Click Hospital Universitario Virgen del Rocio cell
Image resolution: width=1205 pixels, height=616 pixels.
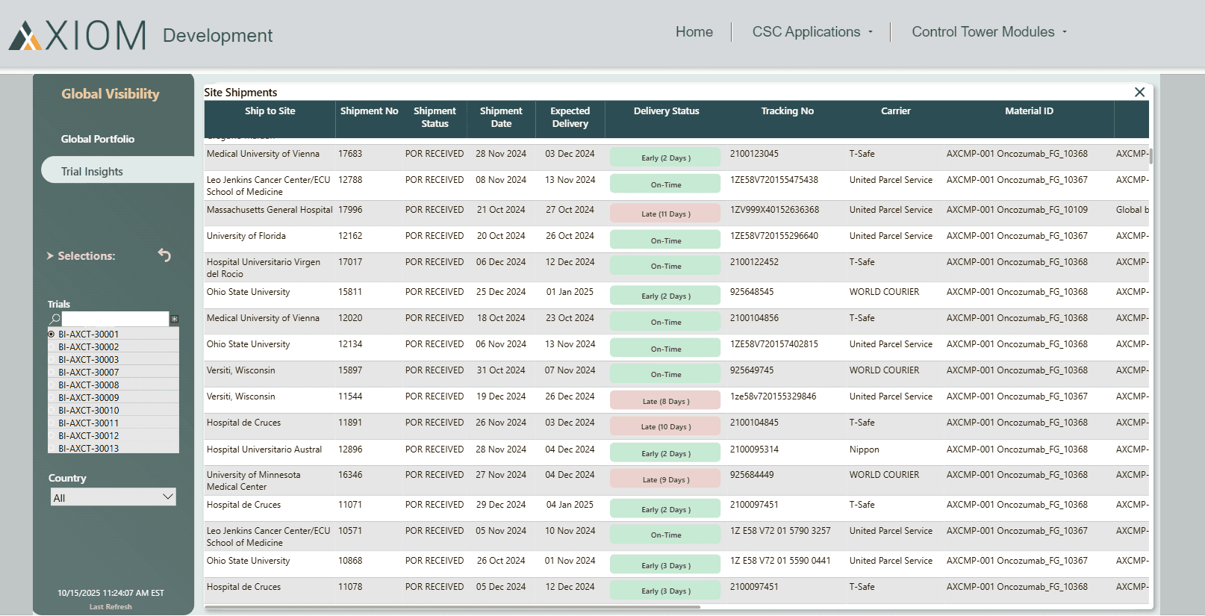pos(264,268)
